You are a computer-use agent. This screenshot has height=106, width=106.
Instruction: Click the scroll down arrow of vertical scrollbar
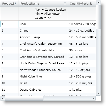tap(98, 93)
